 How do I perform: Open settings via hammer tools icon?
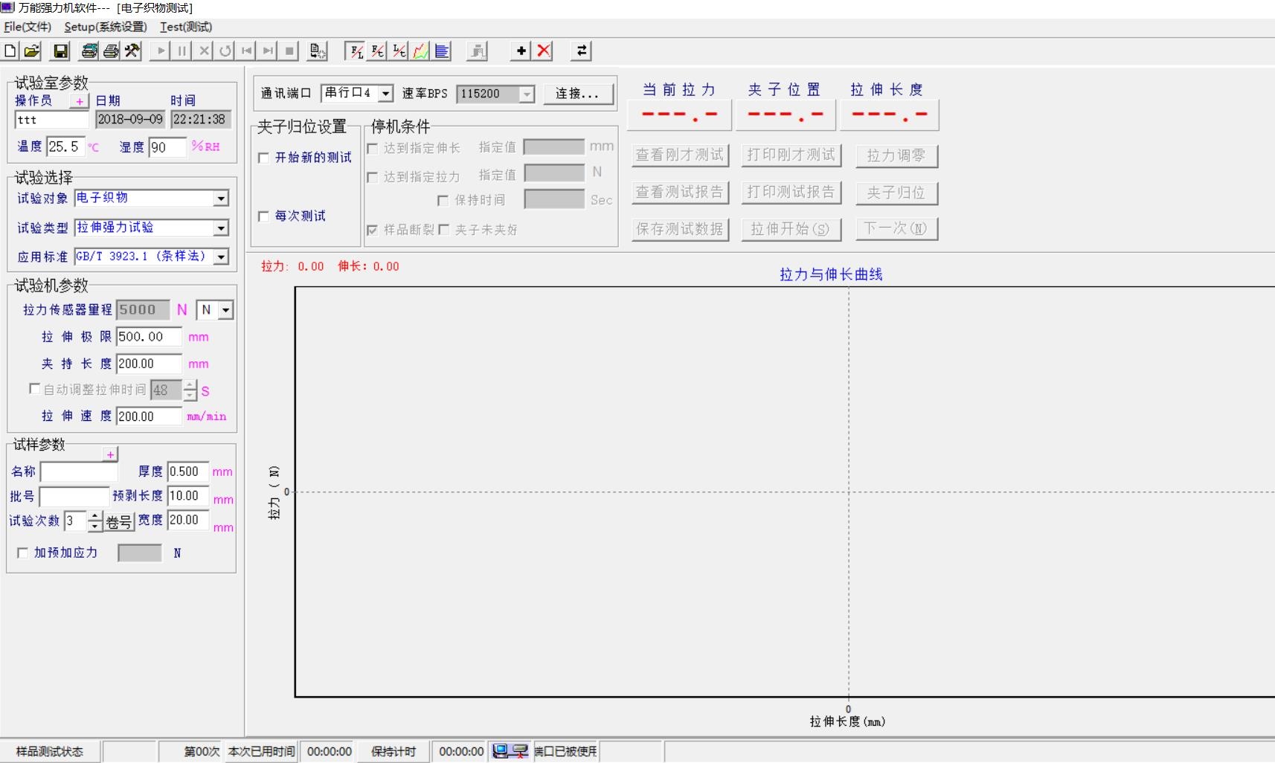coord(132,51)
